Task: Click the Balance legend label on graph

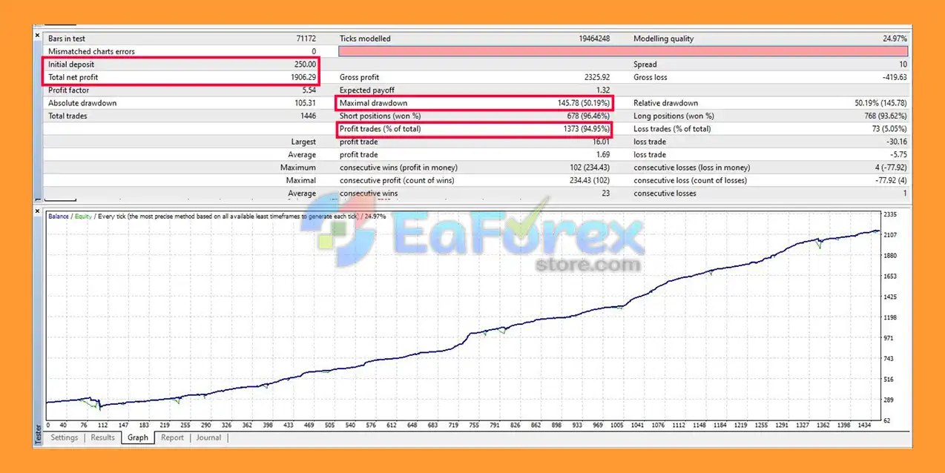Action: point(59,216)
